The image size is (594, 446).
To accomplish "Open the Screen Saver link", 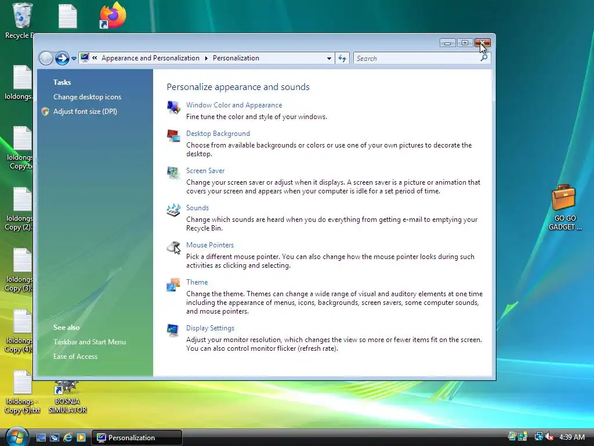I will (205, 171).
